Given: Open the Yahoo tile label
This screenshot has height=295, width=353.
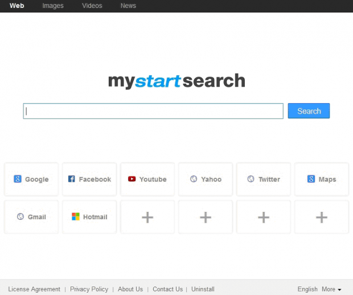Looking at the screenshot, I should (x=211, y=179).
